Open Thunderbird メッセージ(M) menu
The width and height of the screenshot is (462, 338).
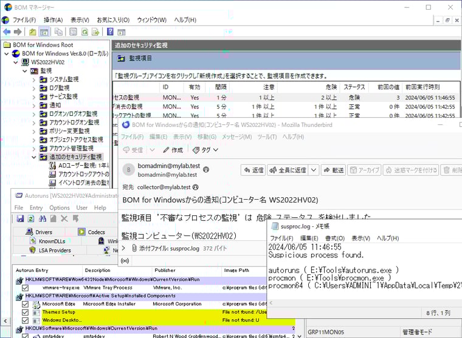237,137
